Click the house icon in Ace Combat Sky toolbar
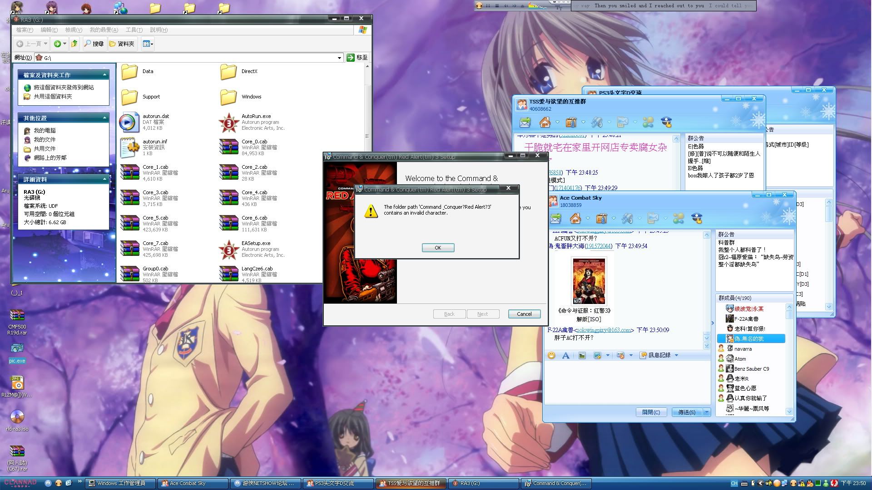This screenshot has width=872, height=490. click(x=575, y=219)
